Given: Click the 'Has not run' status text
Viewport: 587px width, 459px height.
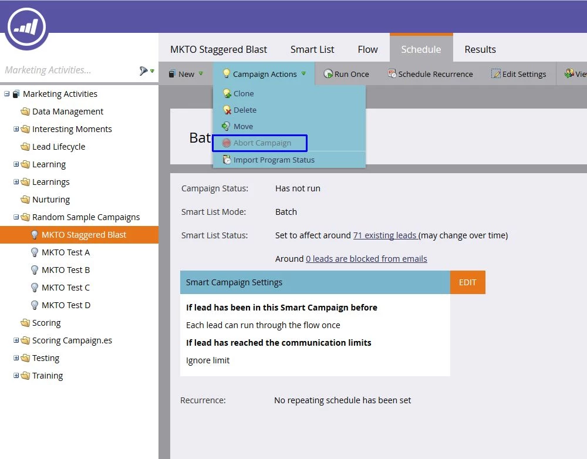Looking at the screenshot, I should click(298, 188).
